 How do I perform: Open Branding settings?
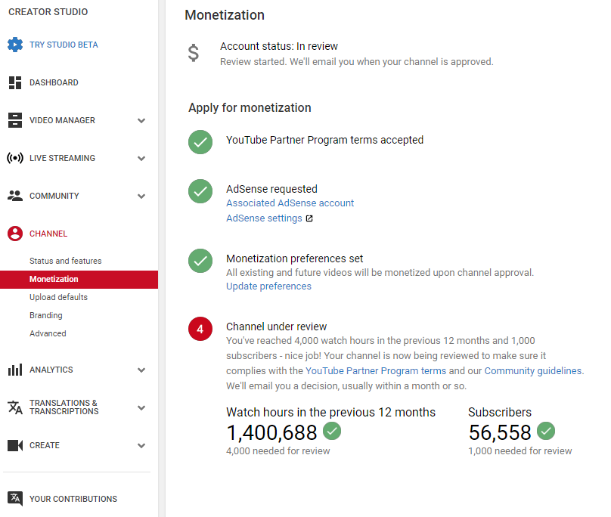click(x=46, y=316)
